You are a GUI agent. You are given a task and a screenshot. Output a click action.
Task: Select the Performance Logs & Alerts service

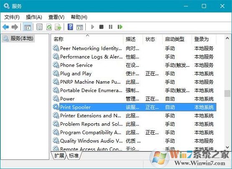(x=91, y=57)
